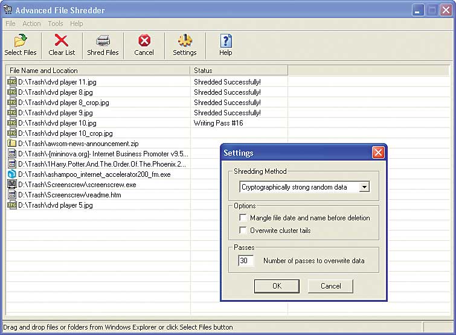456x335 pixels.
Task: Open the Shredding Method dropdown arrow
Action: tap(364, 187)
